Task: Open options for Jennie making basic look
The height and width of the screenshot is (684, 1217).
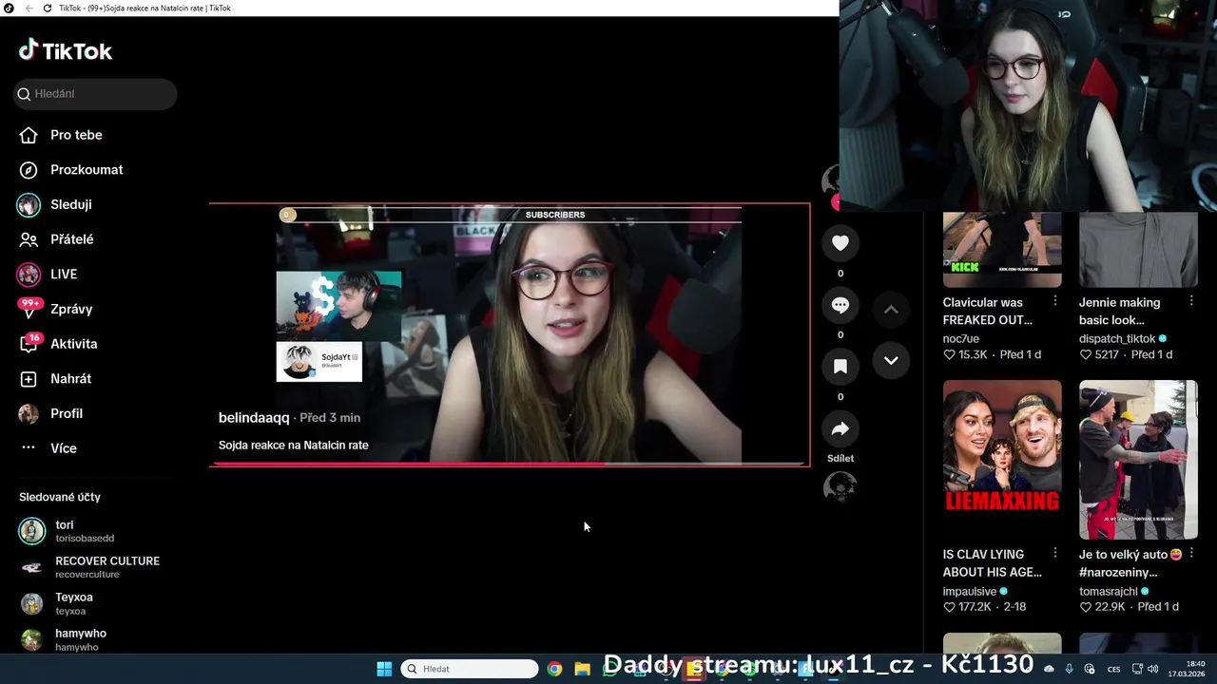Action: point(1190,301)
